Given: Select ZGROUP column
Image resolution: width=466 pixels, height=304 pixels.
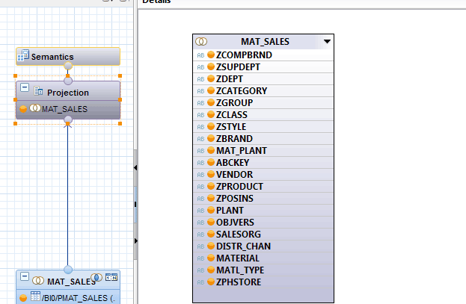Looking at the screenshot, I should tap(263, 103).
